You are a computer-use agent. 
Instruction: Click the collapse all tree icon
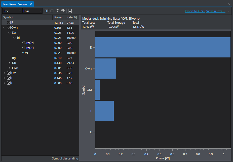[52, 11]
